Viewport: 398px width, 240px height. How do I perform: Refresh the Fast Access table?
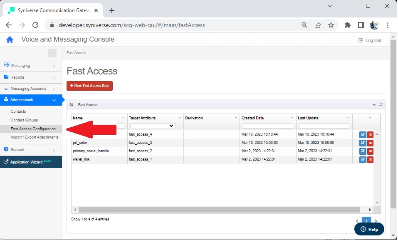[x=381, y=104]
